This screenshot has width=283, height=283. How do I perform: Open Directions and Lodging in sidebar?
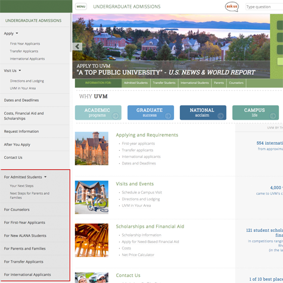(27, 81)
